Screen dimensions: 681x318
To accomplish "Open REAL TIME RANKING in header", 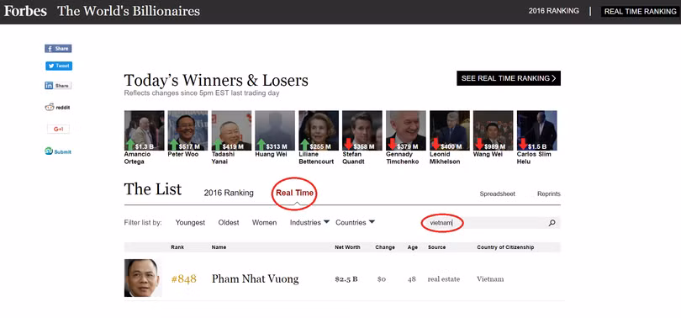I will 640,12.
